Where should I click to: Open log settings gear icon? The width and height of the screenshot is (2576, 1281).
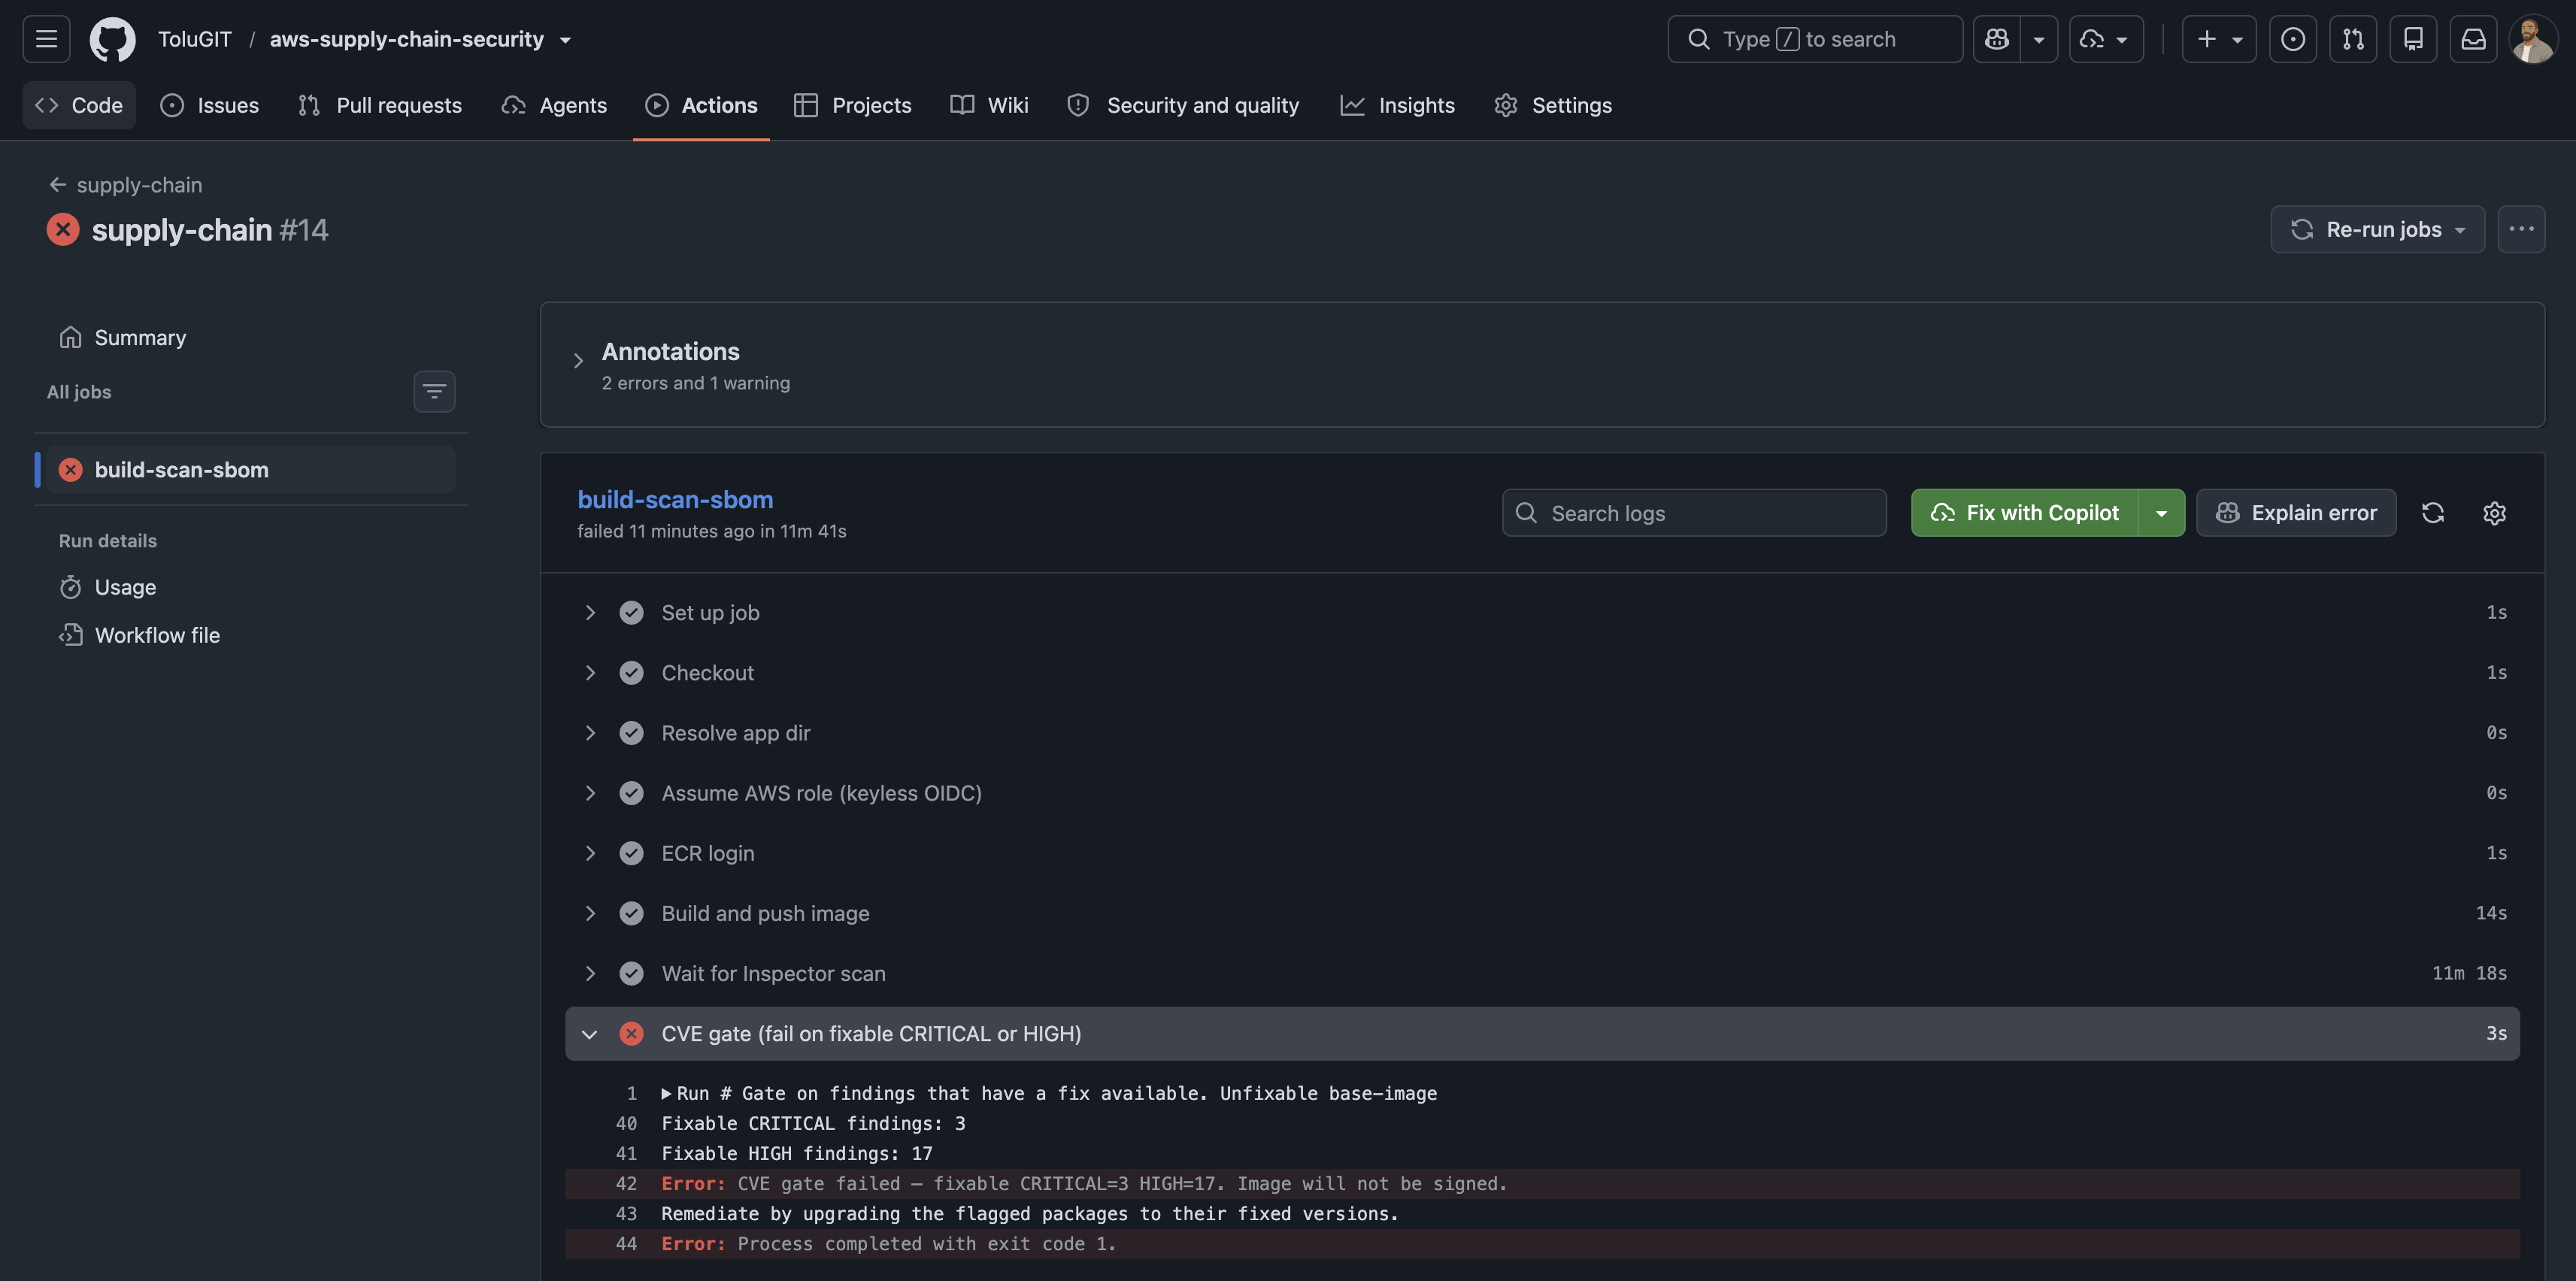click(x=2494, y=513)
